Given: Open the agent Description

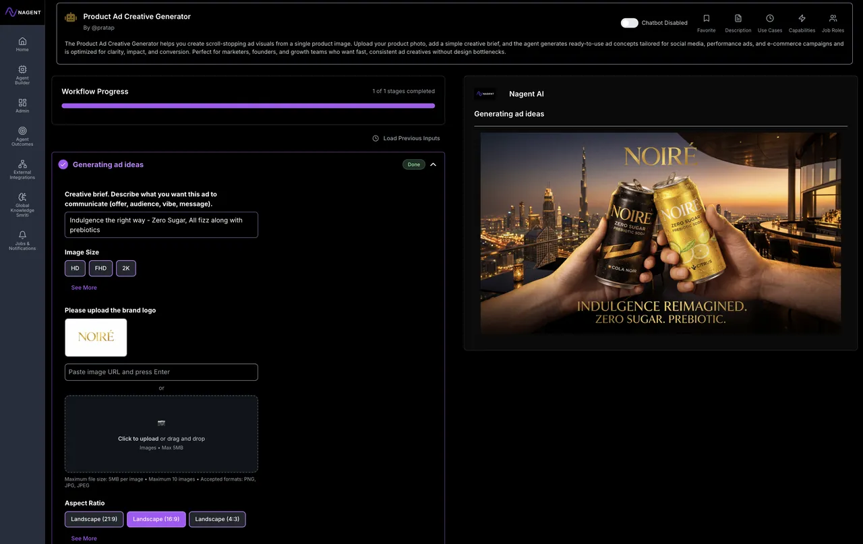Looking at the screenshot, I should pos(738,23).
